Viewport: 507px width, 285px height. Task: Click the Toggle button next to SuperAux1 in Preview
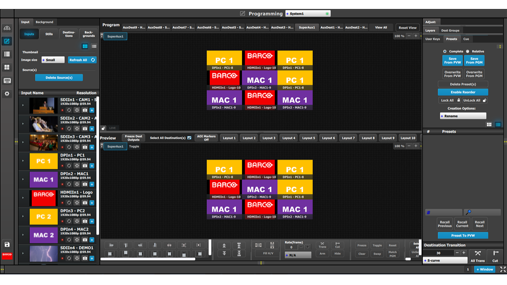click(x=134, y=146)
